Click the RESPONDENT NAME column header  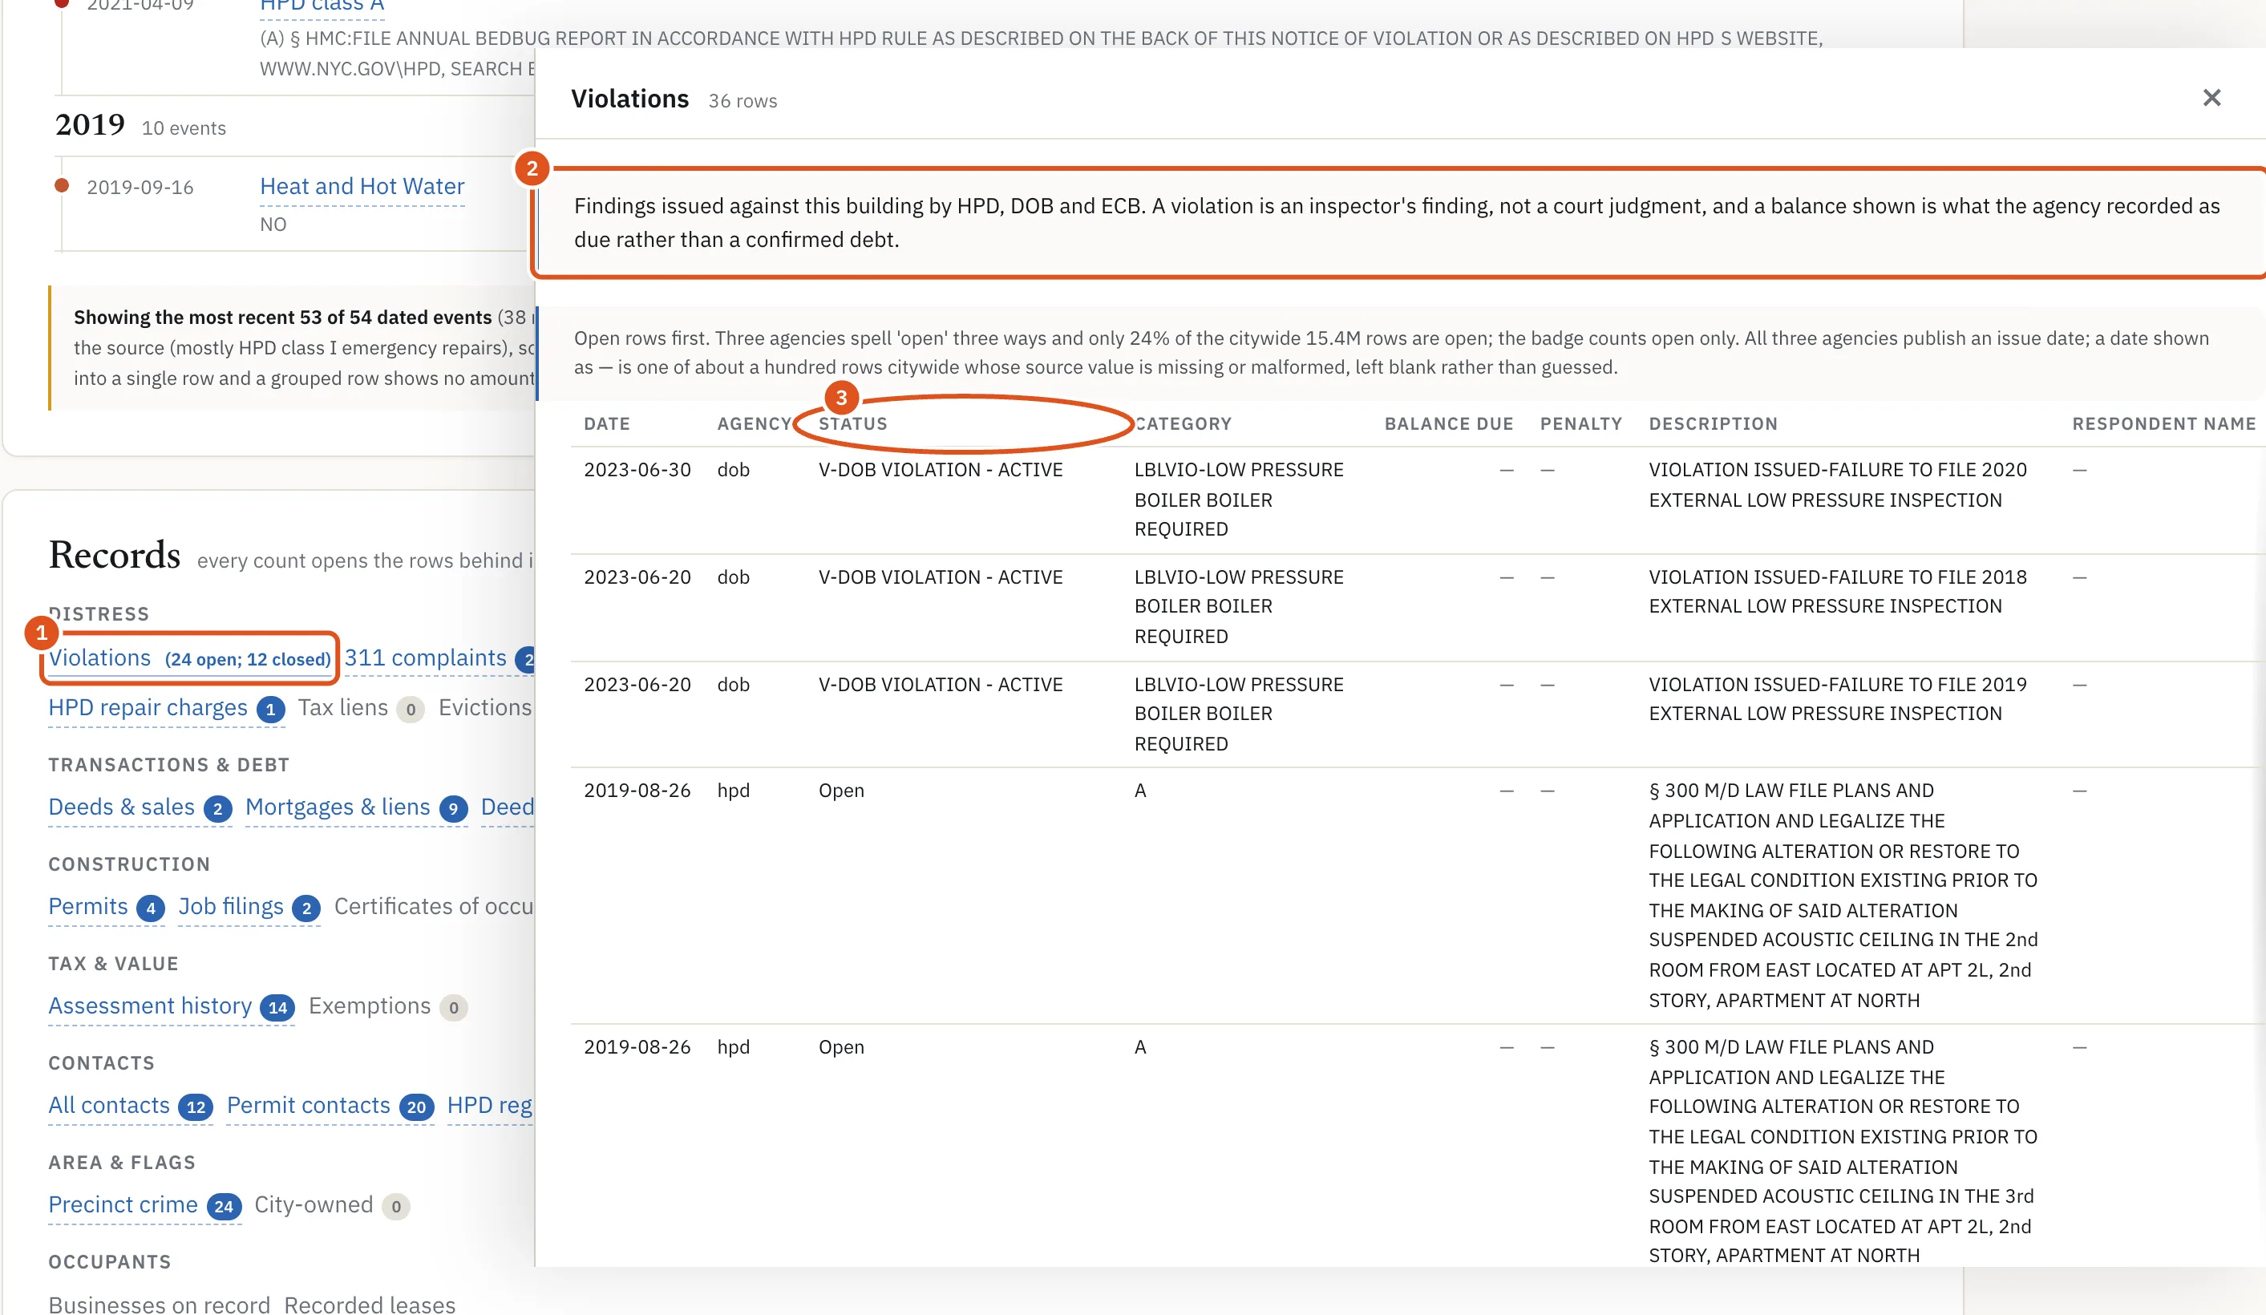click(2163, 423)
